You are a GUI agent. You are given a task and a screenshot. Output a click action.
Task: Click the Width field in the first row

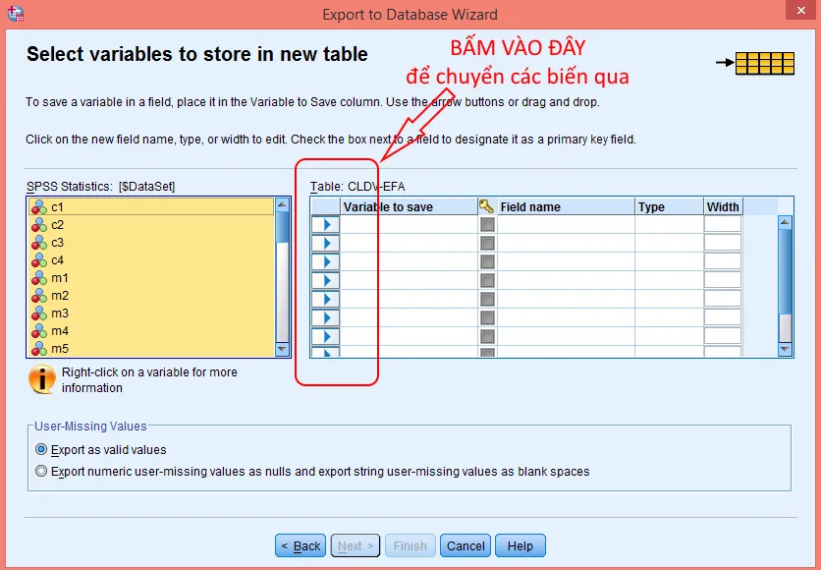723,224
